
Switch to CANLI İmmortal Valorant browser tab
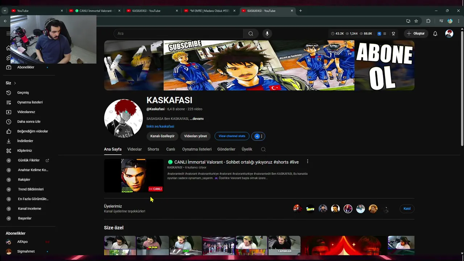click(x=94, y=11)
